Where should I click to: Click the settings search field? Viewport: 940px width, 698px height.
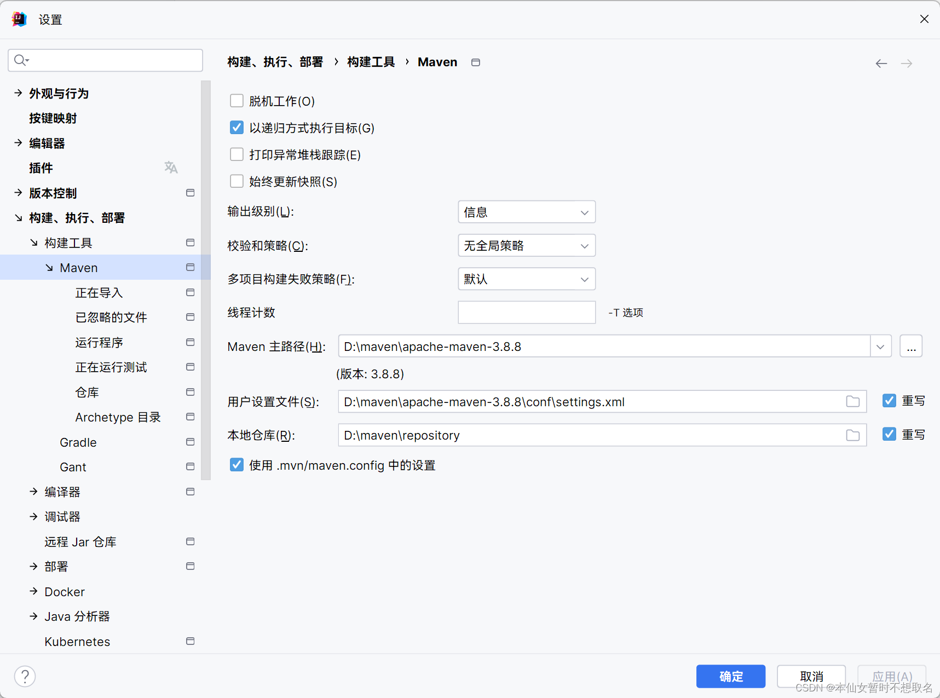pyautogui.click(x=106, y=60)
